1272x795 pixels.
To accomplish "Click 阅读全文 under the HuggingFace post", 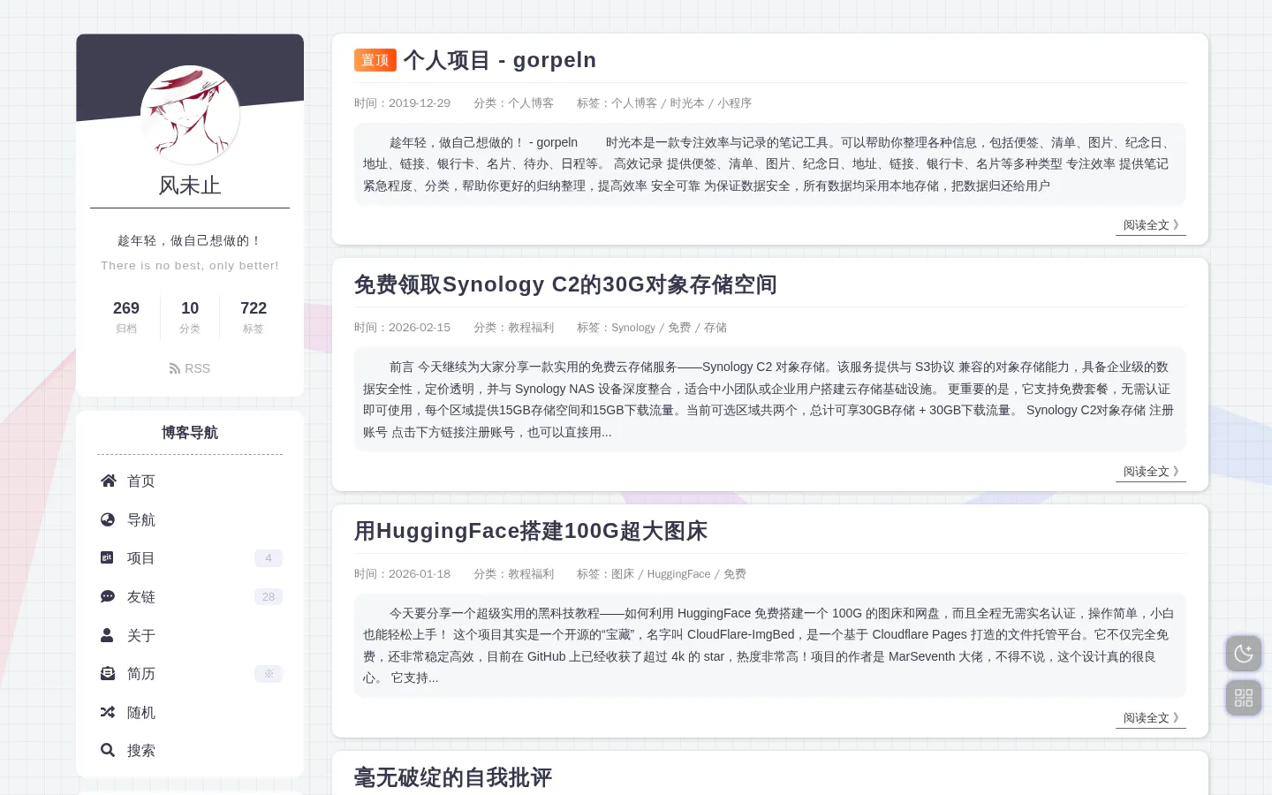I will tap(1151, 718).
